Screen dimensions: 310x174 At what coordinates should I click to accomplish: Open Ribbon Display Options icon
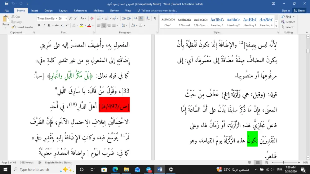click(x=273, y=3)
